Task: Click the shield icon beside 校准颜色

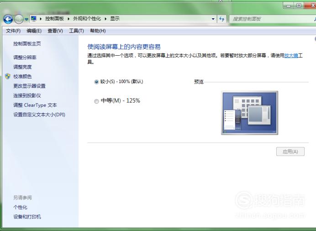Action: click(x=8, y=76)
